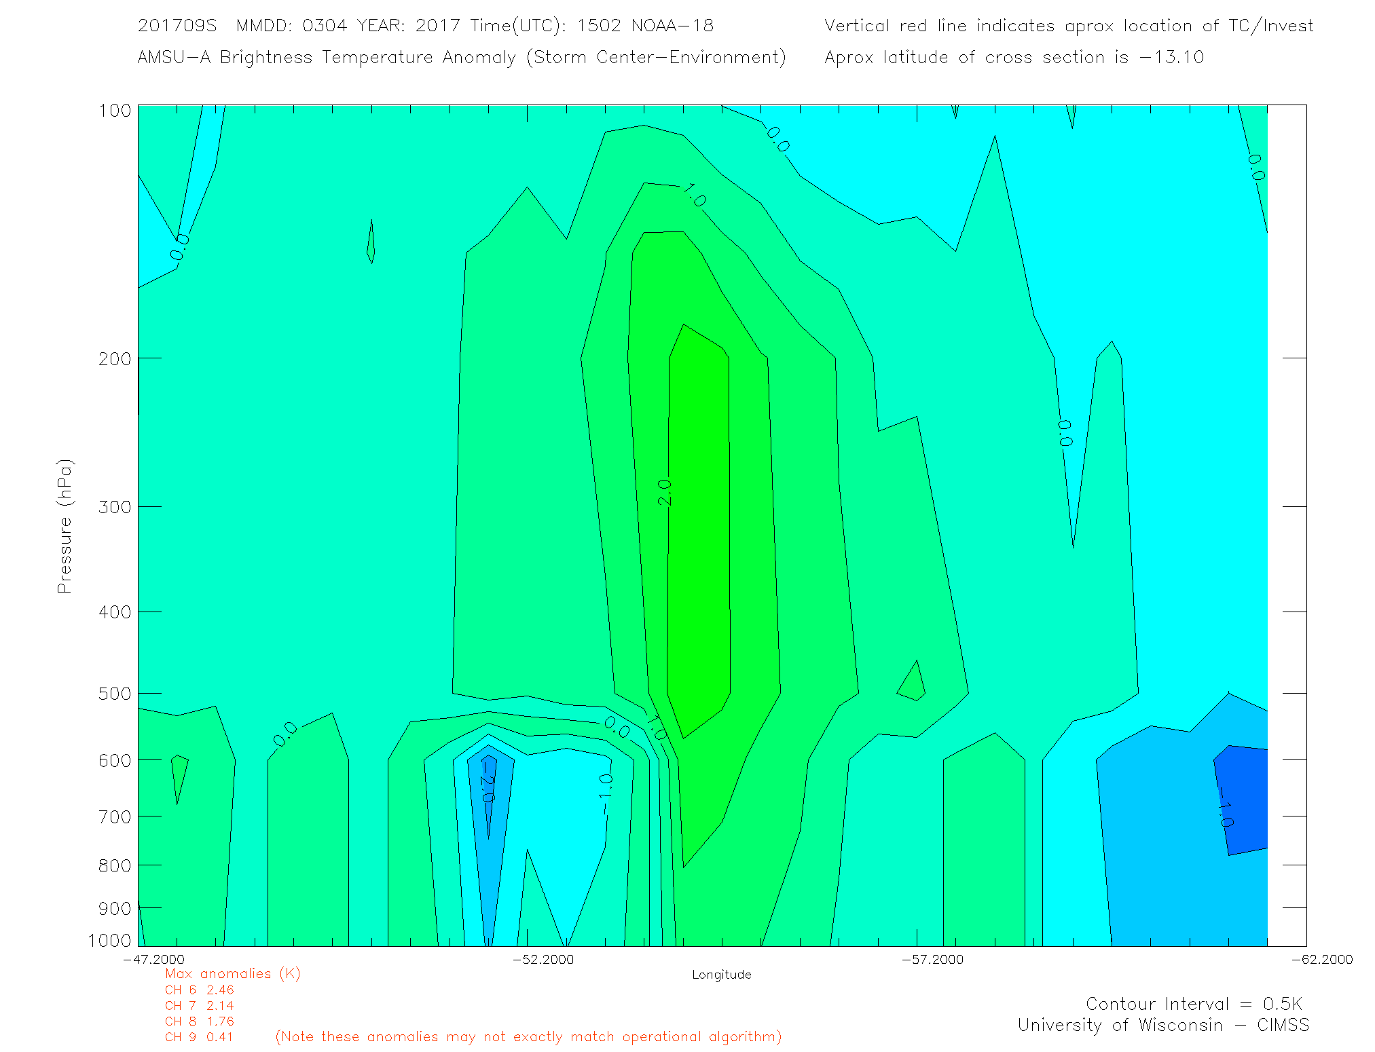Viewport: 1375px width, 1052px height.
Task: Click the Longitude axis title
Action: click(721, 975)
